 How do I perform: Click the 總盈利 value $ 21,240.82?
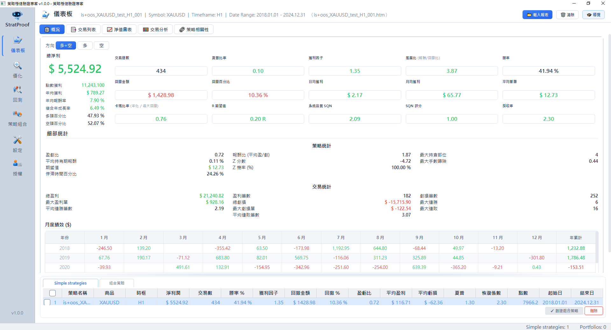[212, 196]
